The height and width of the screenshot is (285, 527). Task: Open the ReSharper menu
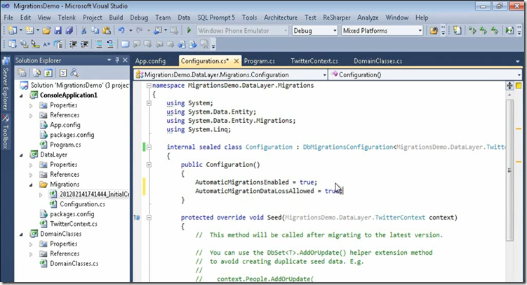click(x=337, y=18)
